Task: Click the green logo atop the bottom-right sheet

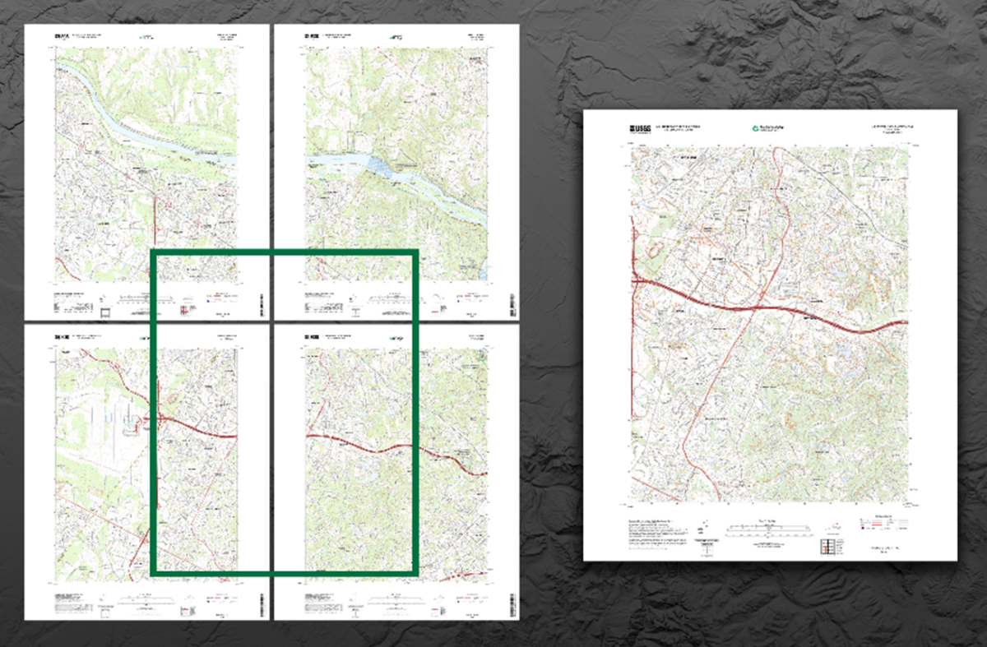Action: (x=392, y=338)
